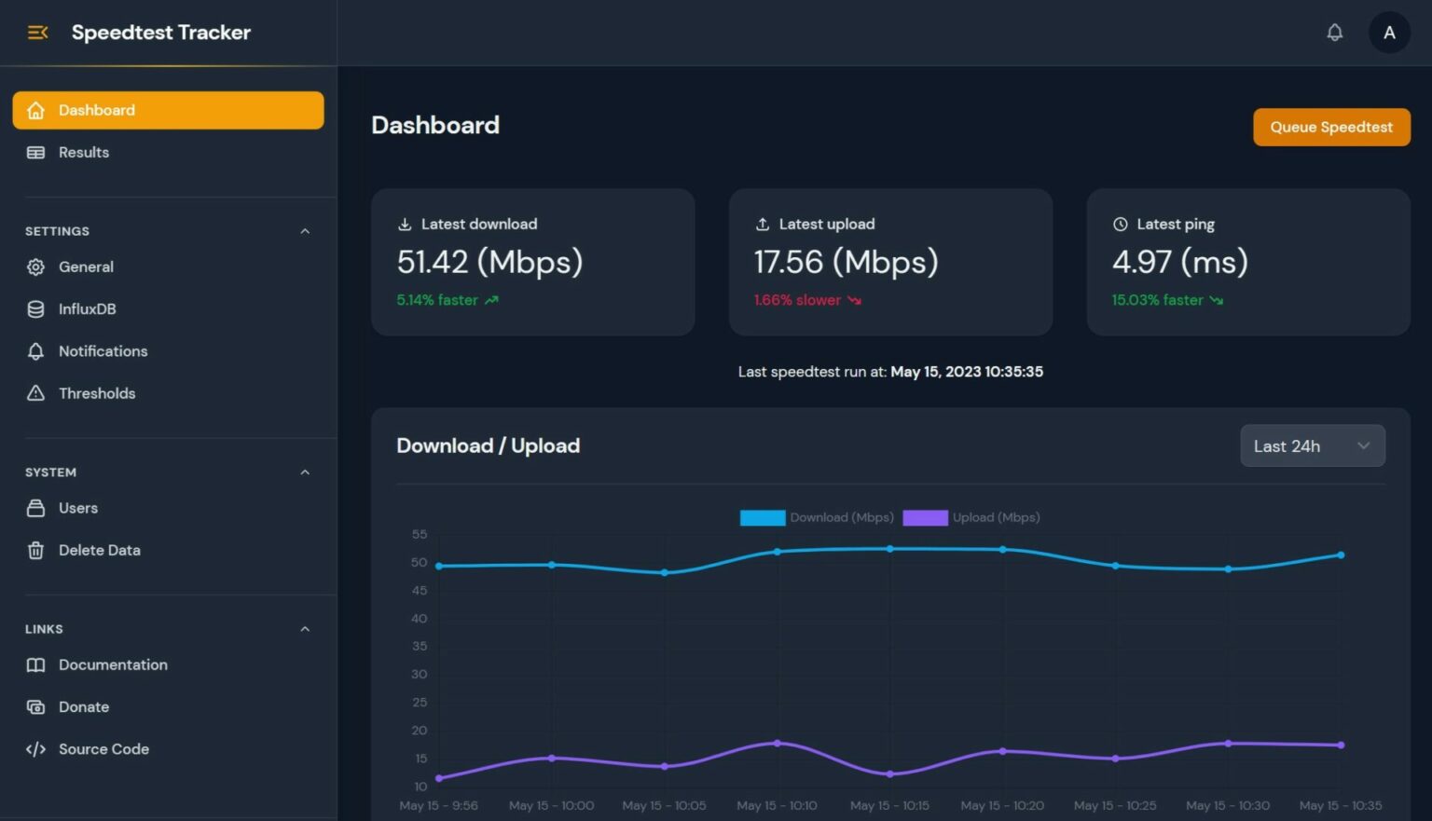This screenshot has height=821, width=1432.
Task: Open the Last 24h time range dropdown
Action: pos(1312,445)
